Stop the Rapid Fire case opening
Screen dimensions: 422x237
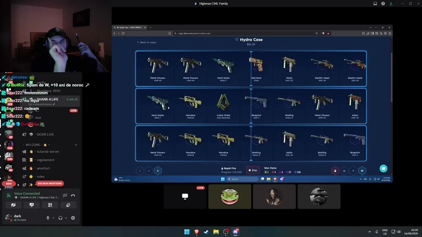coord(253,170)
